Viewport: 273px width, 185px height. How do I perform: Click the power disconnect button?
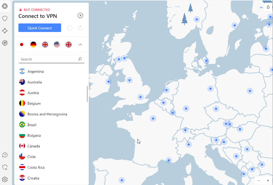click(x=70, y=28)
